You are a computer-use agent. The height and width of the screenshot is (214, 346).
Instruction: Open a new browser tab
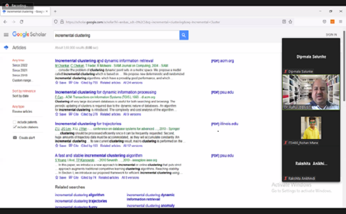click(x=55, y=11)
